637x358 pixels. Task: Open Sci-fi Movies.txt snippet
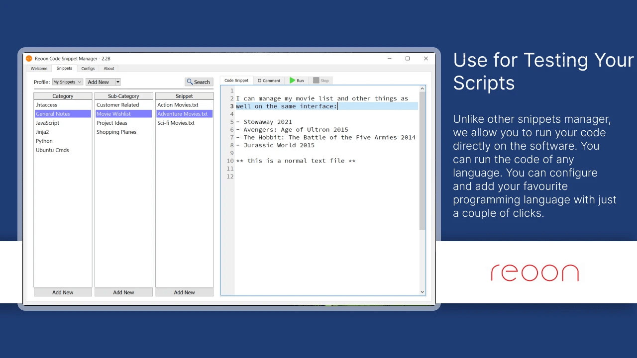pos(176,123)
